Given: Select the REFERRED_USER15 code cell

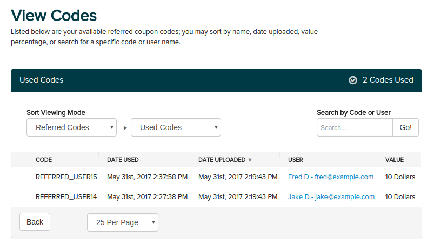Looking at the screenshot, I should 66,177.
